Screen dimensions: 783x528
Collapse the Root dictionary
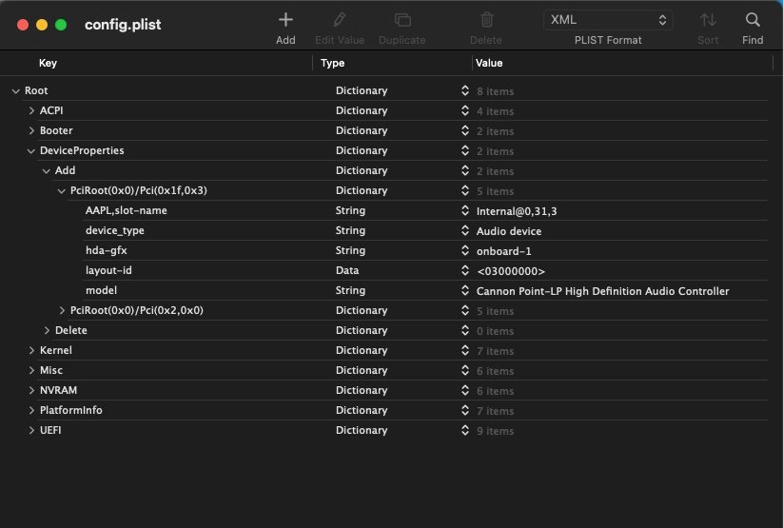16,91
